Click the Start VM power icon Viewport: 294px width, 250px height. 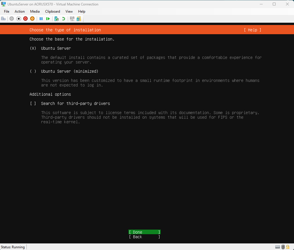pos(11,19)
